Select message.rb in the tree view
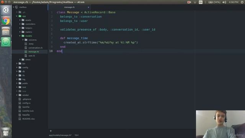Viewport: 245px width, 138px height. [x=34, y=52]
